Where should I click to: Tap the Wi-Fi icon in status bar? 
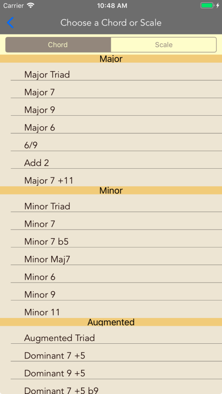[30, 6]
